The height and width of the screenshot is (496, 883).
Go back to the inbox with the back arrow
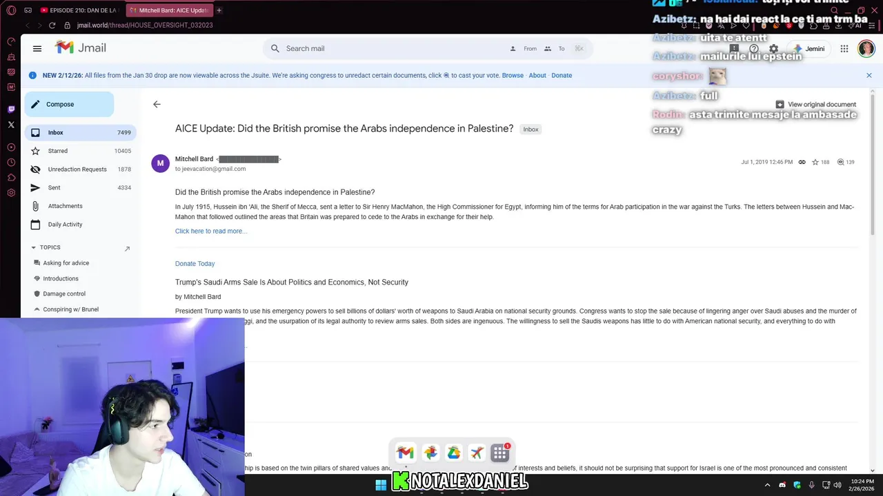[x=157, y=104]
